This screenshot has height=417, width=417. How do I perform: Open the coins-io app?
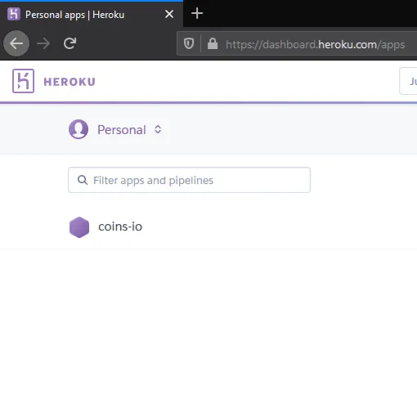pos(120,226)
